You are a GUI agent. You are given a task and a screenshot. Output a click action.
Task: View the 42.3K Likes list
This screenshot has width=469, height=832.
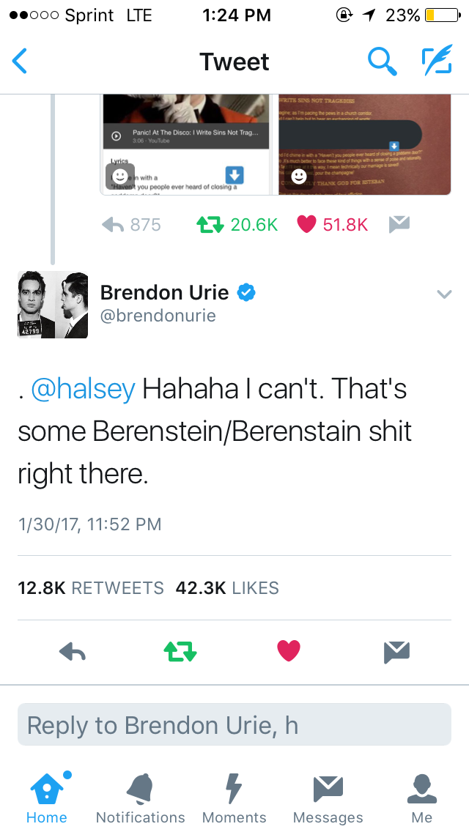tap(227, 588)
